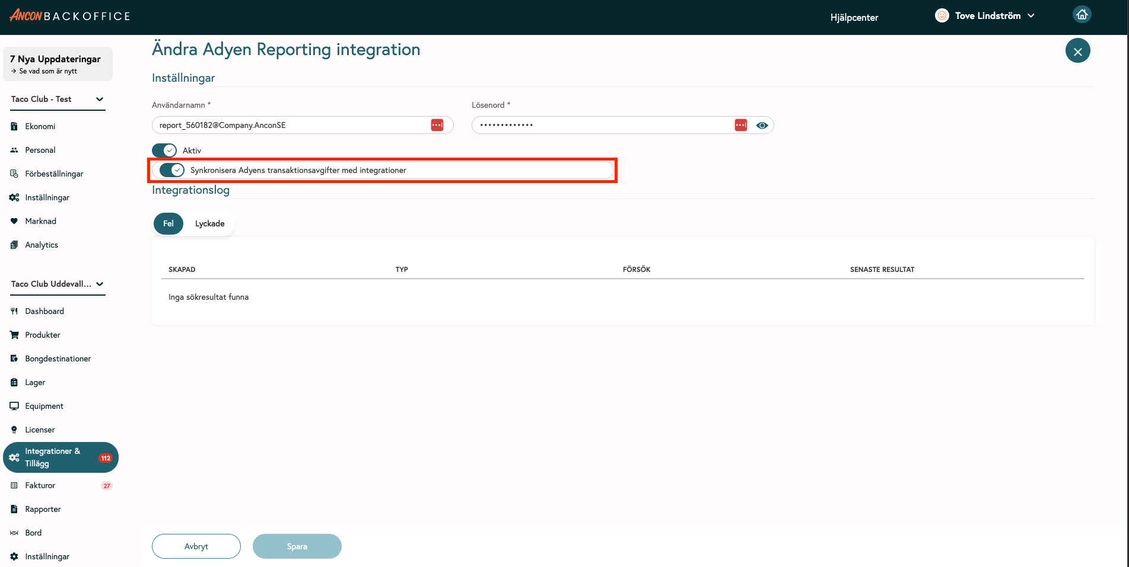This screenshot has width=1129, height=567.
Task: Click the Bord table icon
Action: click(14, 533)
